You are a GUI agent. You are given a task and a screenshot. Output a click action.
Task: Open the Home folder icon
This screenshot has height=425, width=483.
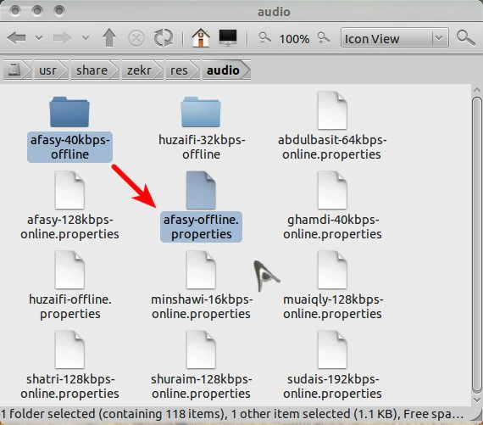point(201,37)
